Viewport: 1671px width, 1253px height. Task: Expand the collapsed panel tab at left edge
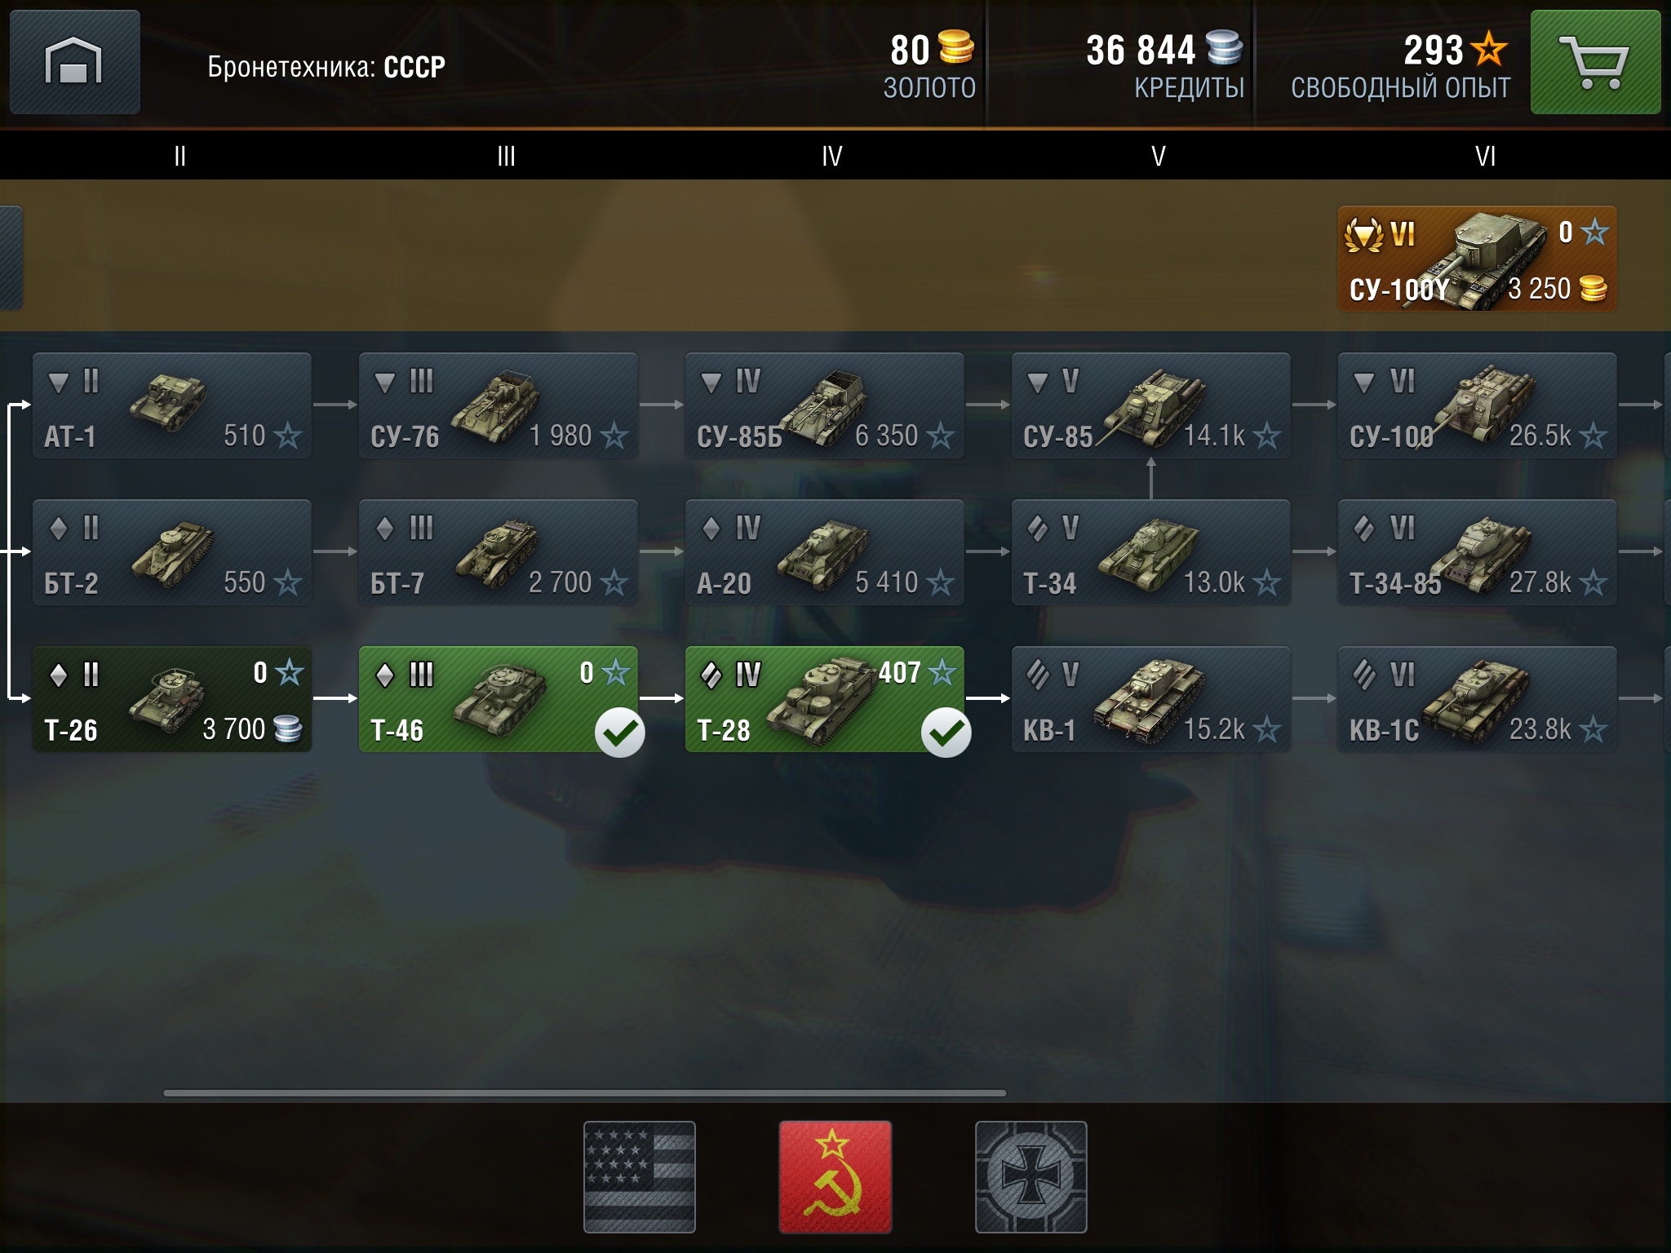(11, 258)
